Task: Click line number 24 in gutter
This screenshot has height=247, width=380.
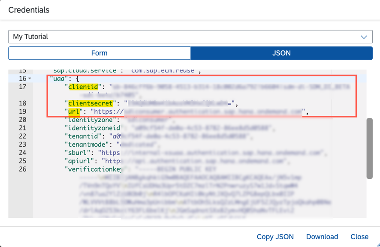Action: [23, 153]
